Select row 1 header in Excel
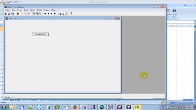 [2, 29]
